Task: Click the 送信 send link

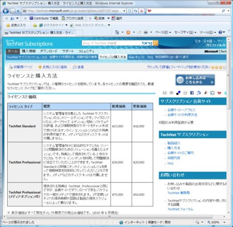Action: pyautogui.click(x=78, y=67)
